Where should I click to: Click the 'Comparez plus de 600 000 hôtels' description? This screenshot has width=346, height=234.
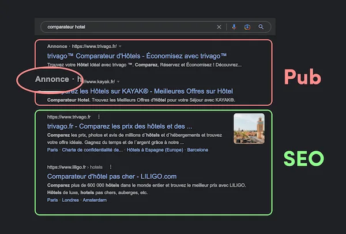[x=146, y=189]
